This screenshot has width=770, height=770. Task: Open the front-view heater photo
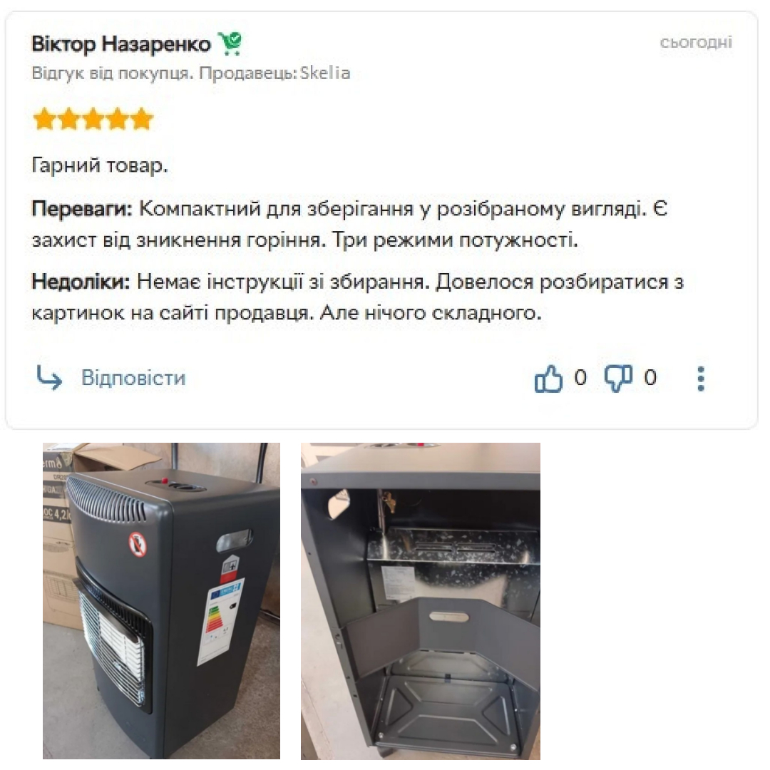[x=162, y=600]
